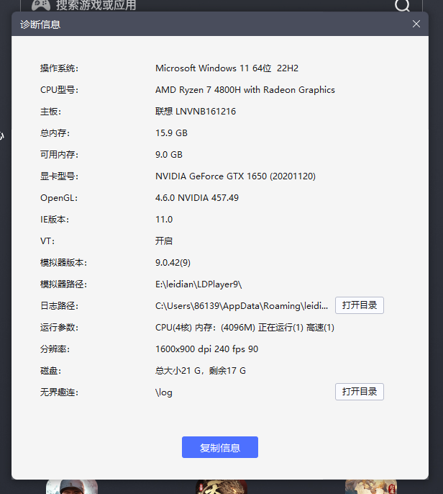Click the 复制信息 button

[219, 447]
